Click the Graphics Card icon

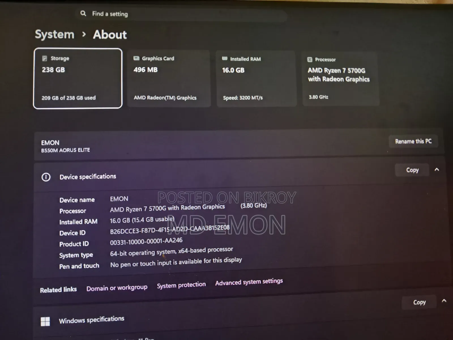[136, 58]
